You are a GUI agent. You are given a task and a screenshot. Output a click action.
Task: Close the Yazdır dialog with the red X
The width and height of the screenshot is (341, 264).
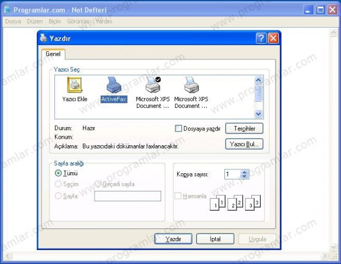273,38
